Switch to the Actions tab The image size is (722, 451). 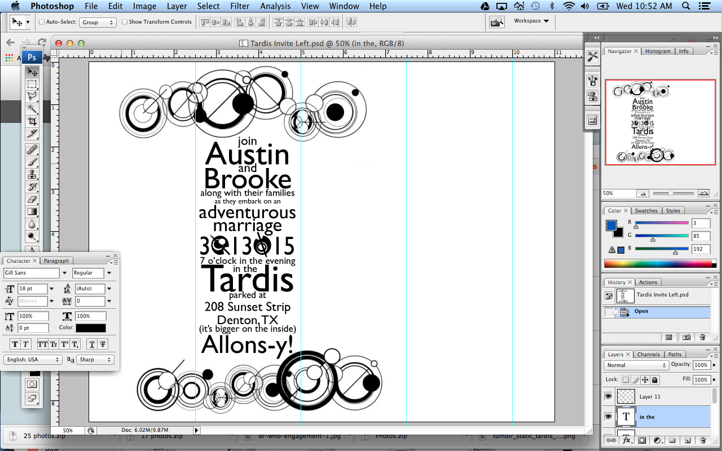(648, 282)
